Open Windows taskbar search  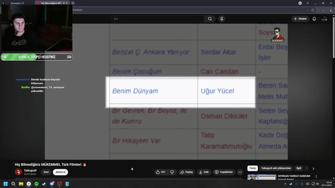13,184
